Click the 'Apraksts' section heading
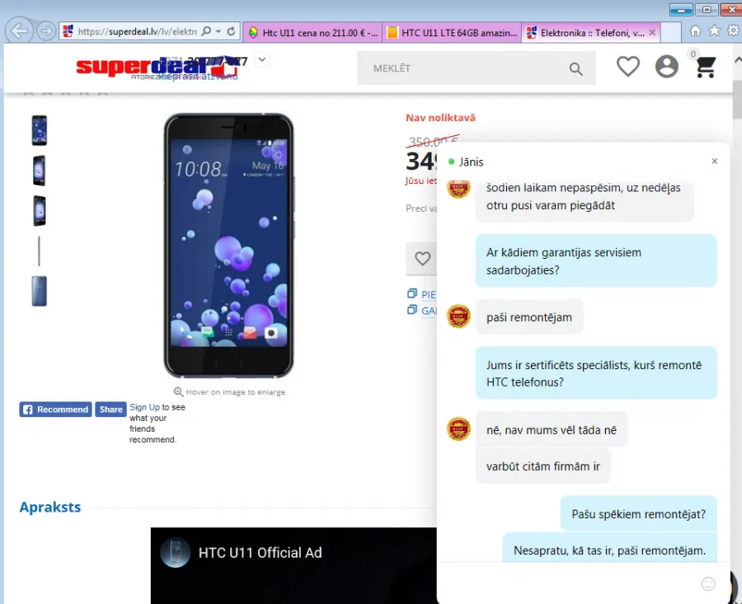This screenshot has width=742, height=604. point(50,507)
